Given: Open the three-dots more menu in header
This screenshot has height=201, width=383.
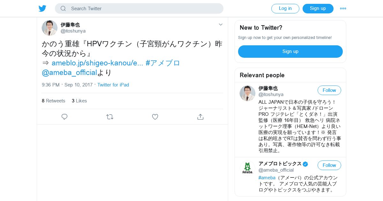Looking at the screenshot, I should [343, 9].
